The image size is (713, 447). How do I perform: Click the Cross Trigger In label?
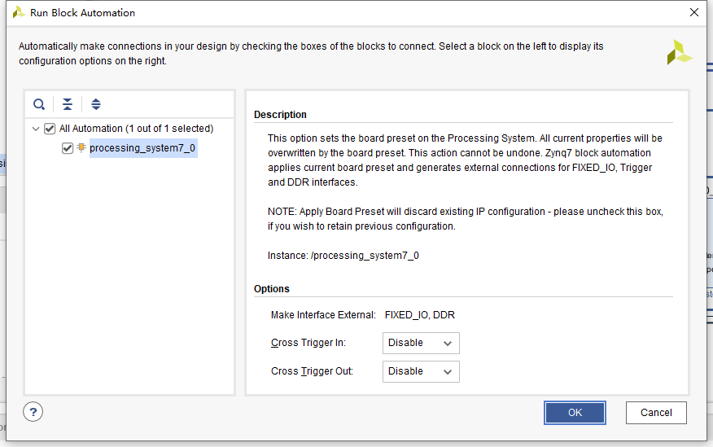(308, 343)
